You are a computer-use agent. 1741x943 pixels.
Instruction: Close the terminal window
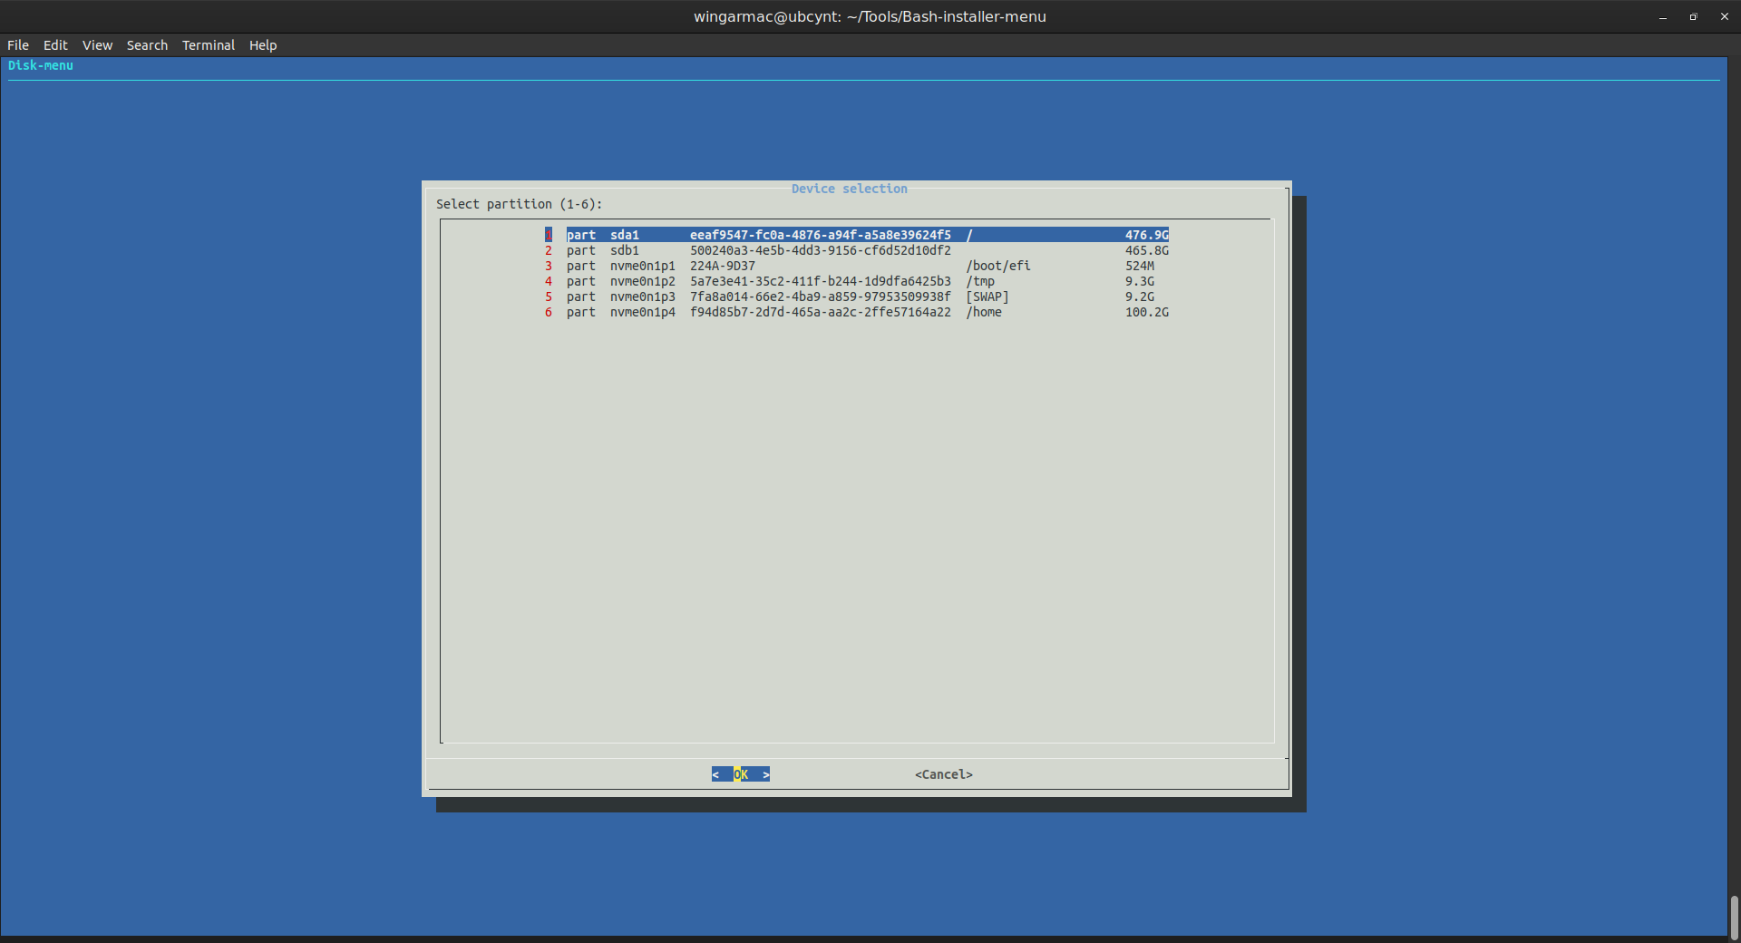tap(1724, 17)
